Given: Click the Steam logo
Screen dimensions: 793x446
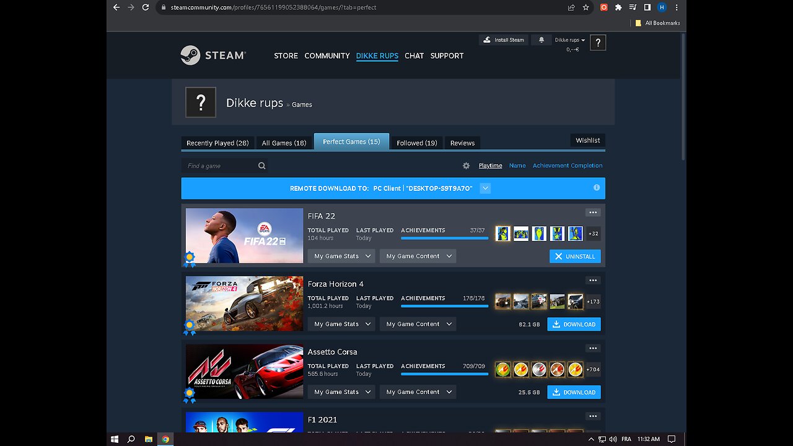Looking at the screenshot, I should [x=213, y=55].
